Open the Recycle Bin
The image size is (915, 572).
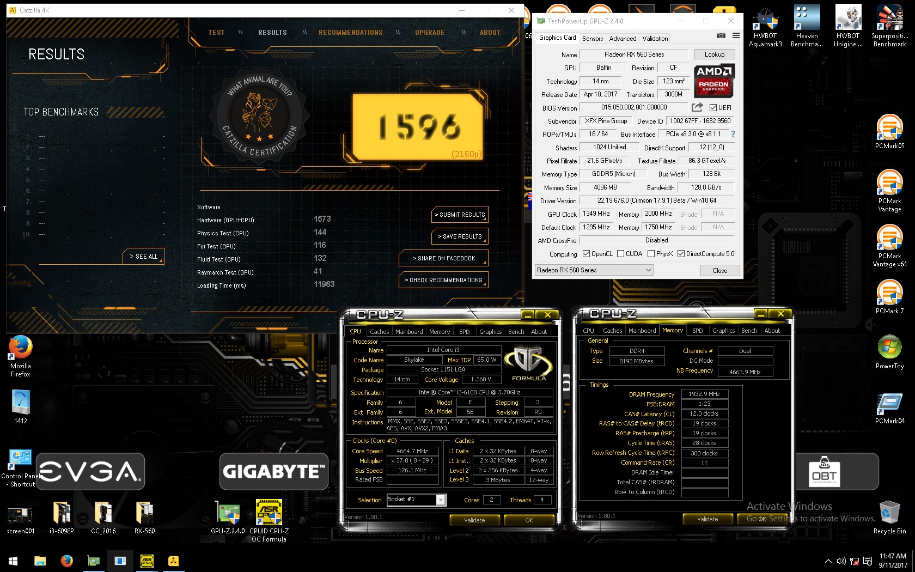pyautogui.click(x=889, y=518)
